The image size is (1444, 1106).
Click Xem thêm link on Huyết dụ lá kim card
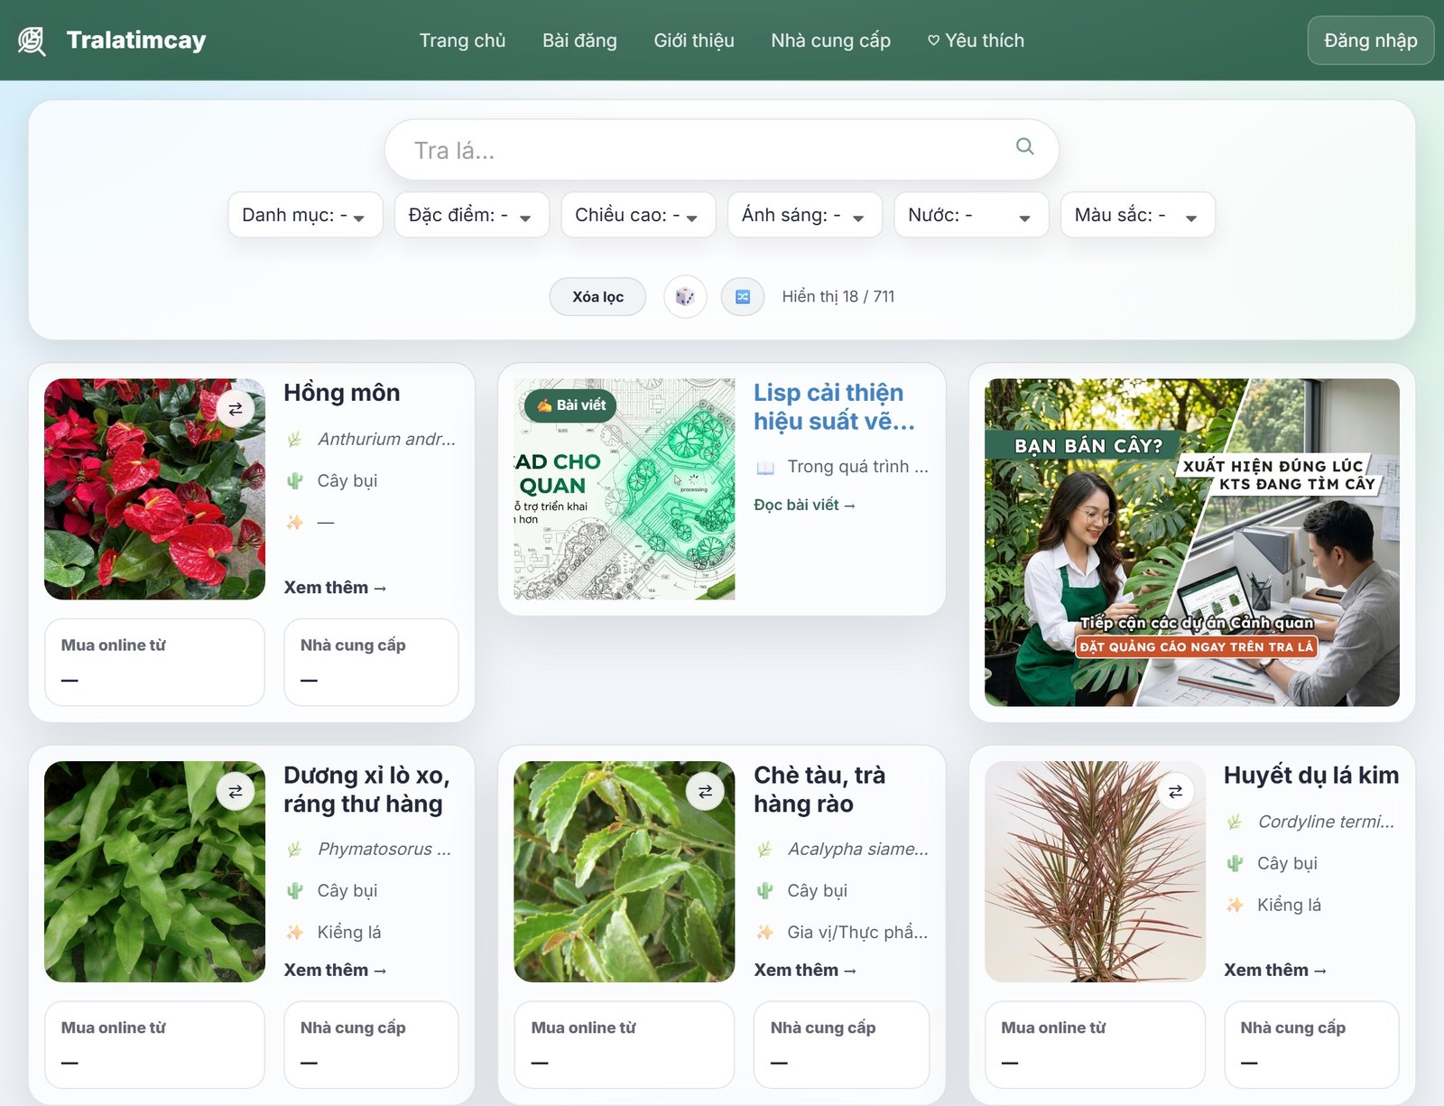pyautogui.click(x=1274, y=971)
